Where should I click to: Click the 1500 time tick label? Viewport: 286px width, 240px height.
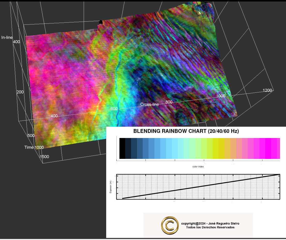[x=44, y=157]
